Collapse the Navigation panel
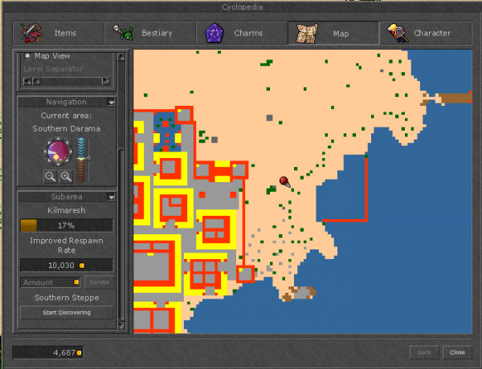 pos(112,102)
